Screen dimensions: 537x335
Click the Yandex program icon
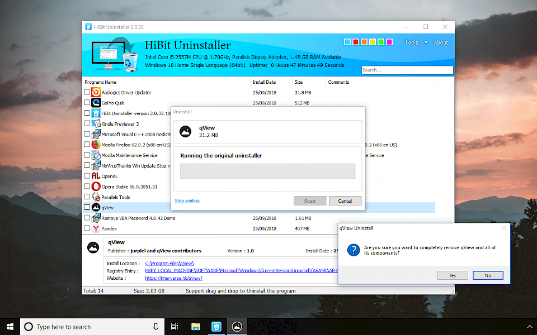[96, 228]
